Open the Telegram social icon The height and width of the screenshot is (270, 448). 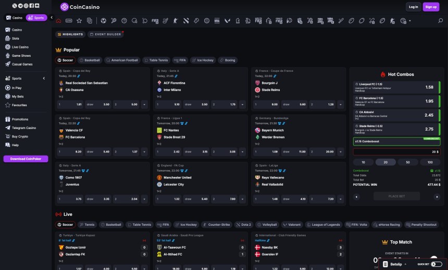pos(20,6)
